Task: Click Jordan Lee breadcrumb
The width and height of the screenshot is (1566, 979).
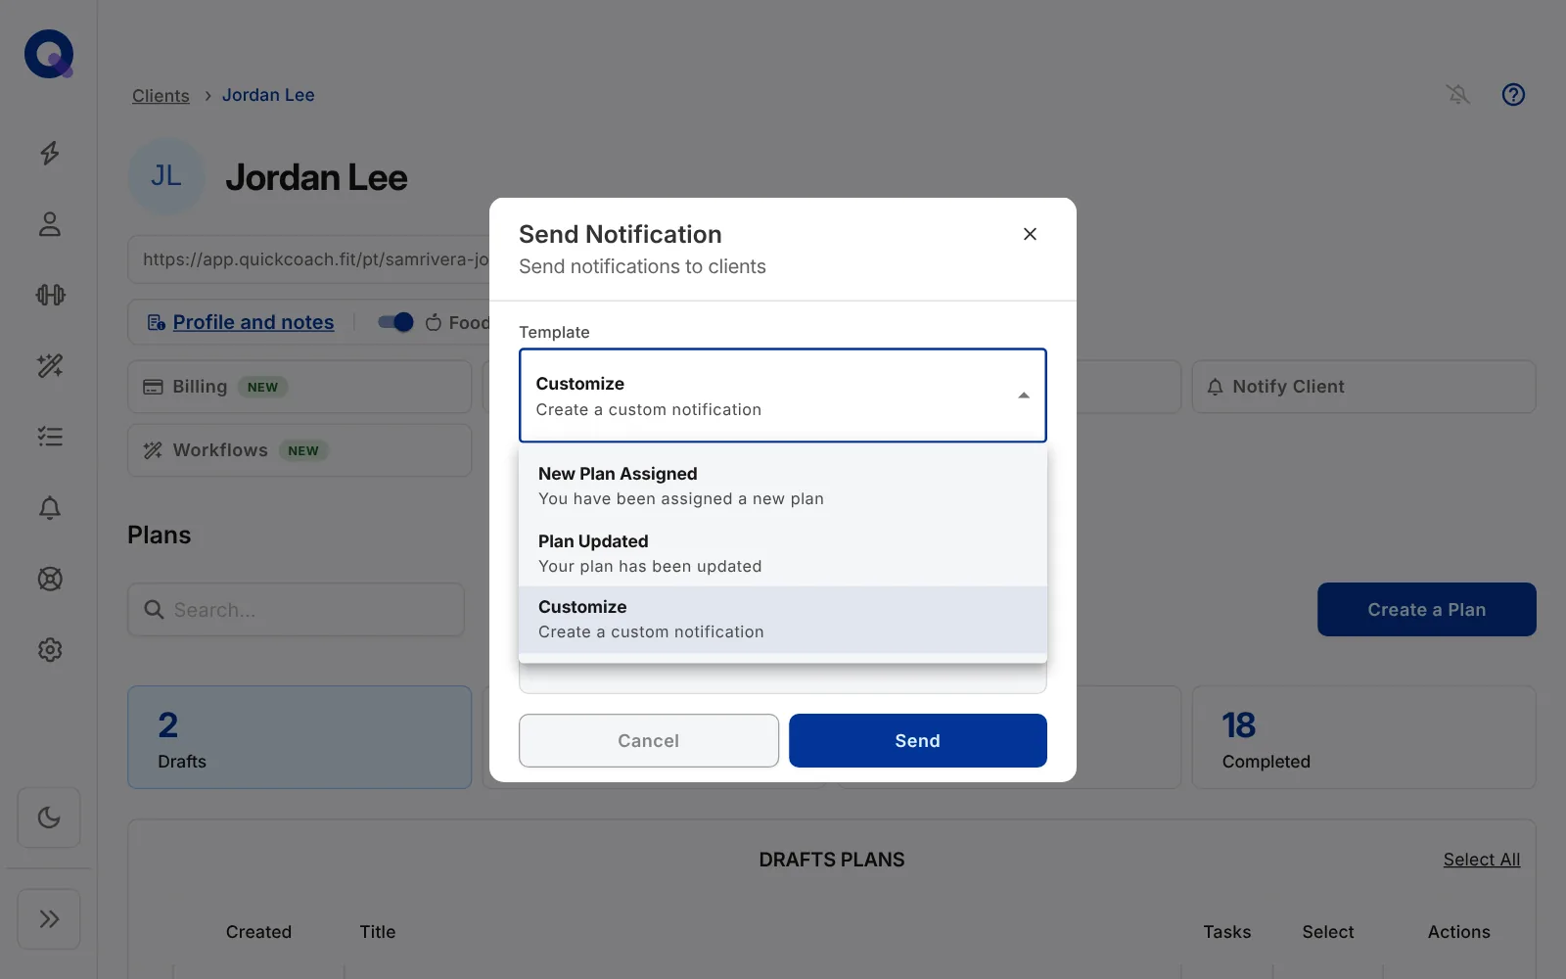Action: point(268,95)
